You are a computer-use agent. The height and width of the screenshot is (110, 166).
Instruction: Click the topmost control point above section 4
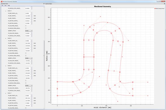100,17
